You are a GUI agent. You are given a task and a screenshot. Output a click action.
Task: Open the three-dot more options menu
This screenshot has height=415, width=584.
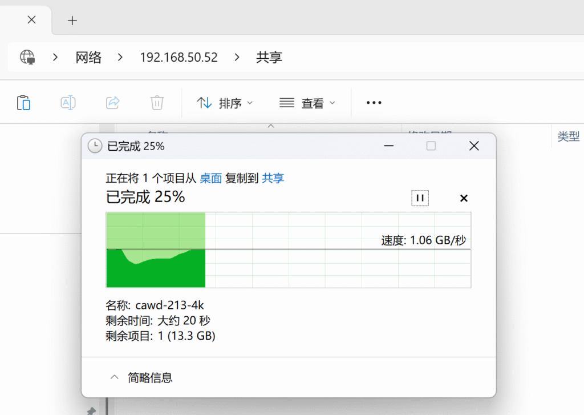[374, 103]
